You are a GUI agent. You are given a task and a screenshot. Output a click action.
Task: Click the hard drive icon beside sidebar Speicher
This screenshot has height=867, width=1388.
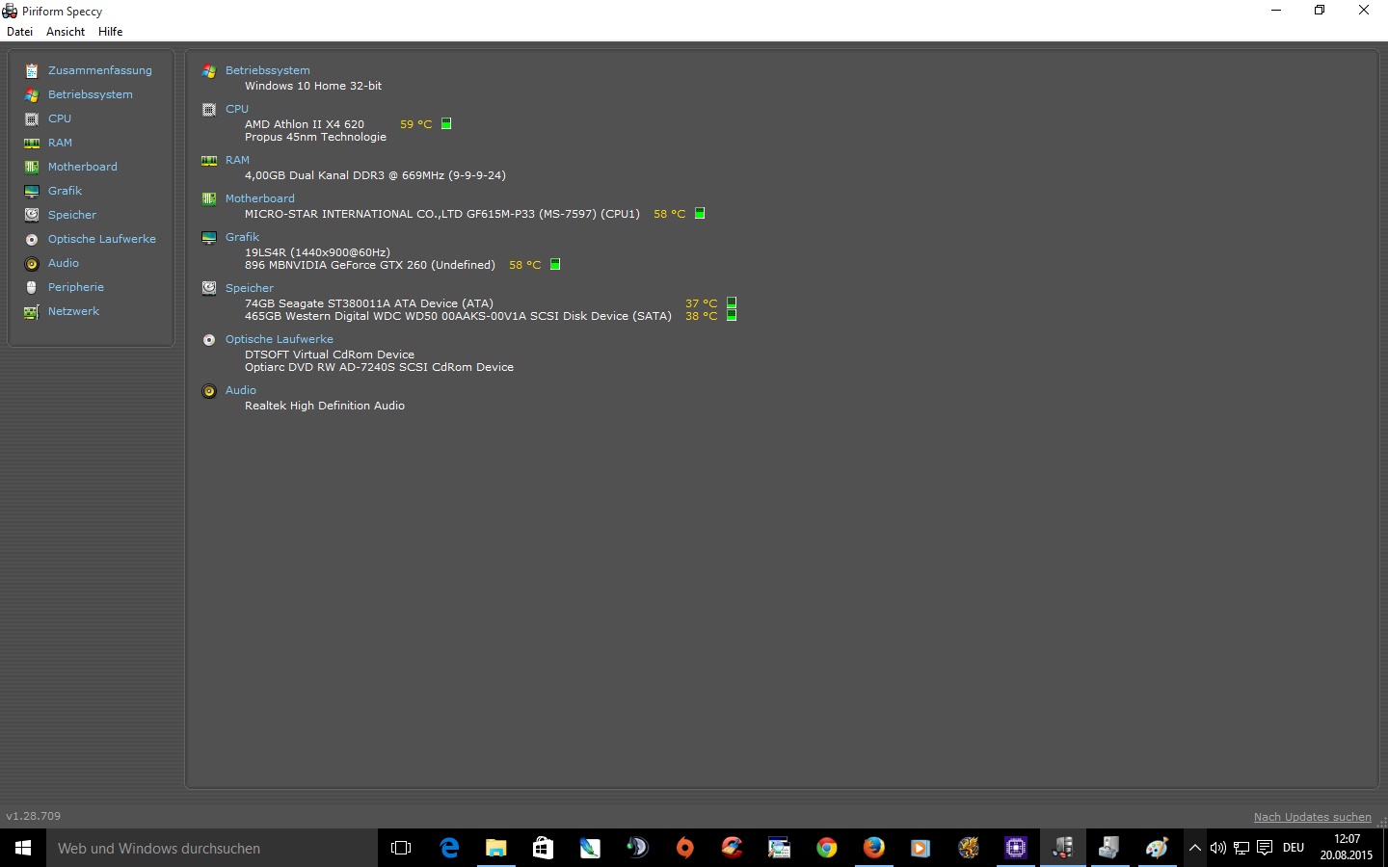point(32,215)
